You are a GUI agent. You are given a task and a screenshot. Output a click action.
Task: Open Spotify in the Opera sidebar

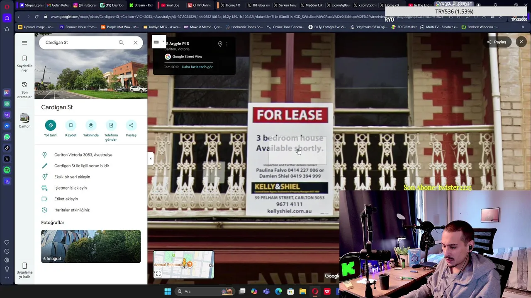click(7, 170)
